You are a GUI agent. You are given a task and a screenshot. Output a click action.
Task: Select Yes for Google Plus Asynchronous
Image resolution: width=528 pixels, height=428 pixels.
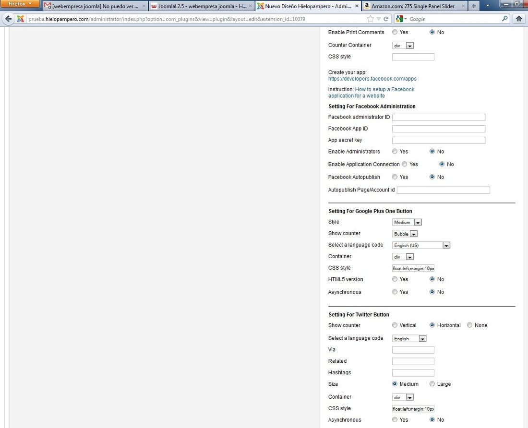(395, 292)
